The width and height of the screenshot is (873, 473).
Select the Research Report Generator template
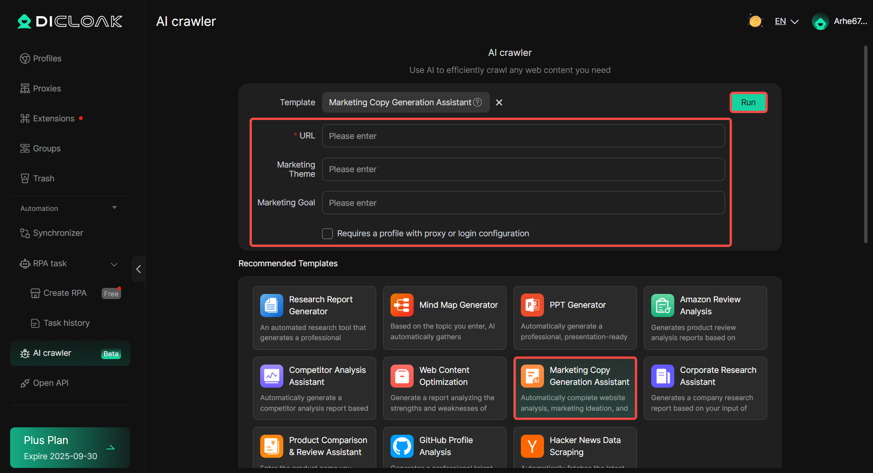point(314,318)
